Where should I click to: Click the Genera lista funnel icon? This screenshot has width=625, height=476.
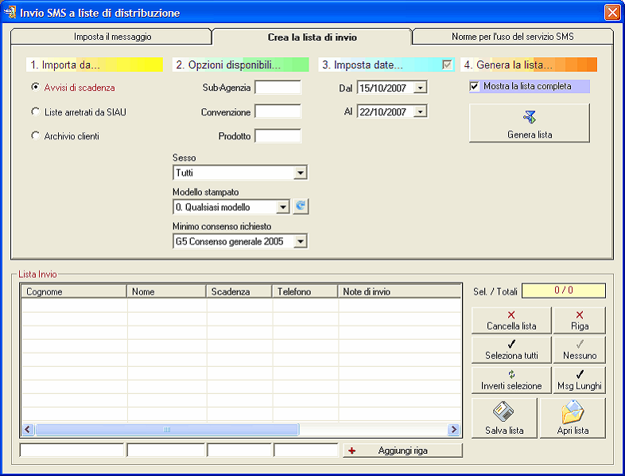(x=529, y=117)
